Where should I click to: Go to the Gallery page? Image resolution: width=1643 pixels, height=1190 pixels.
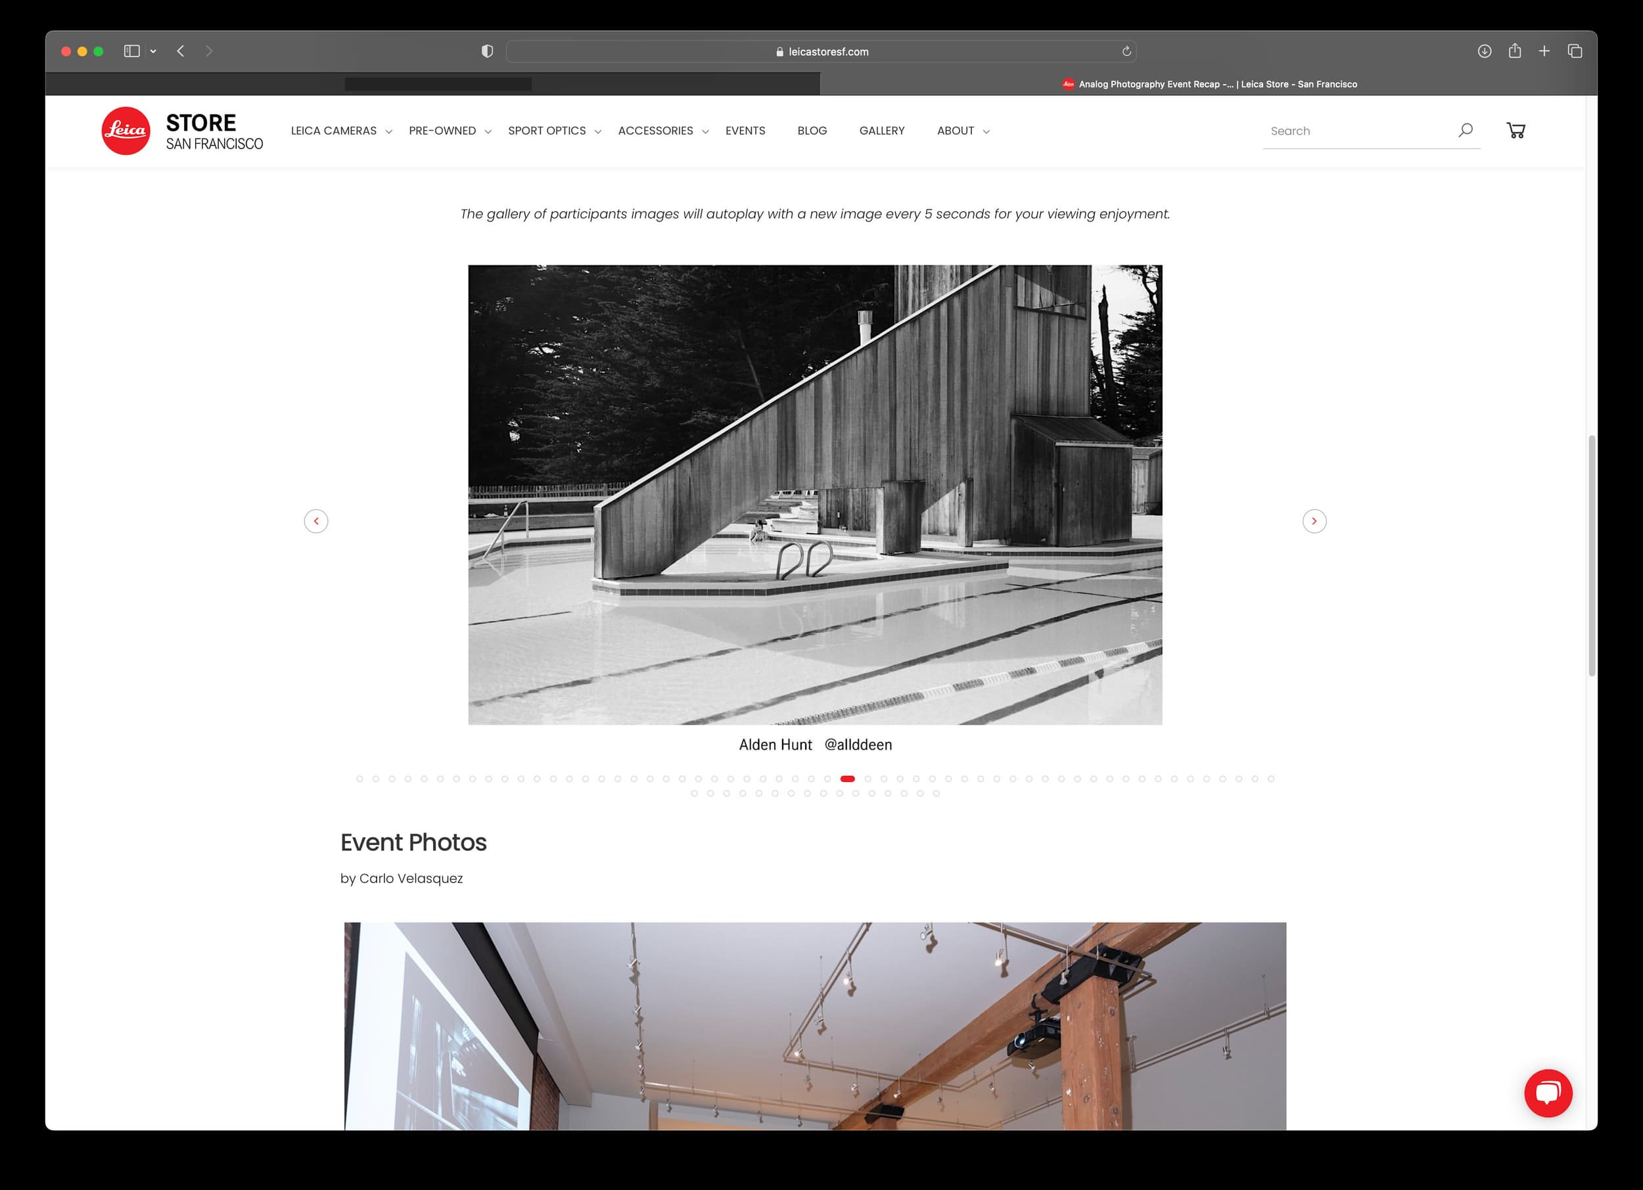(881, 131)
